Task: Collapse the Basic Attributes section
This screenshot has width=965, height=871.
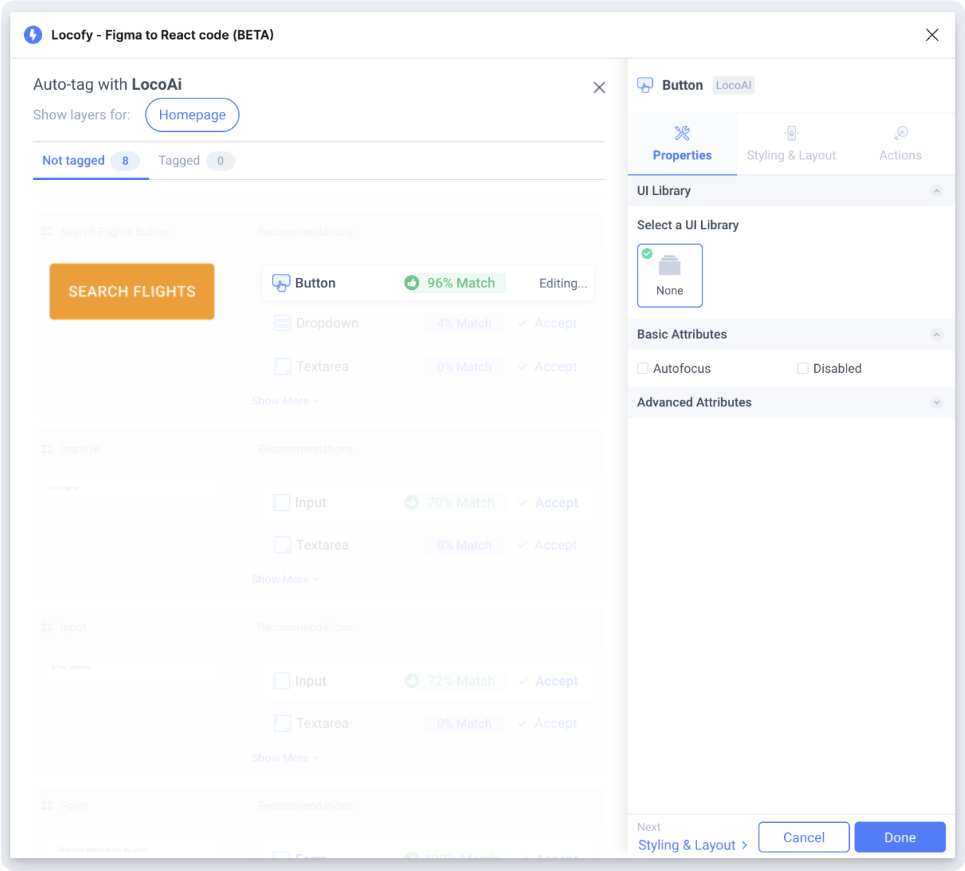Action: pyautogui.click(x=936, y=335)
